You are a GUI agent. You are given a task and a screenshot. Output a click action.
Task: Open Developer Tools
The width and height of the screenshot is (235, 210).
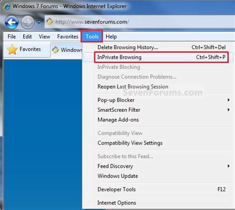point(159,189)
